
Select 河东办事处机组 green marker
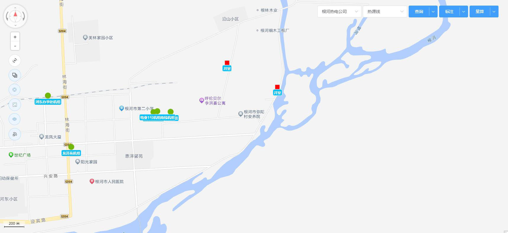[48, 96]
